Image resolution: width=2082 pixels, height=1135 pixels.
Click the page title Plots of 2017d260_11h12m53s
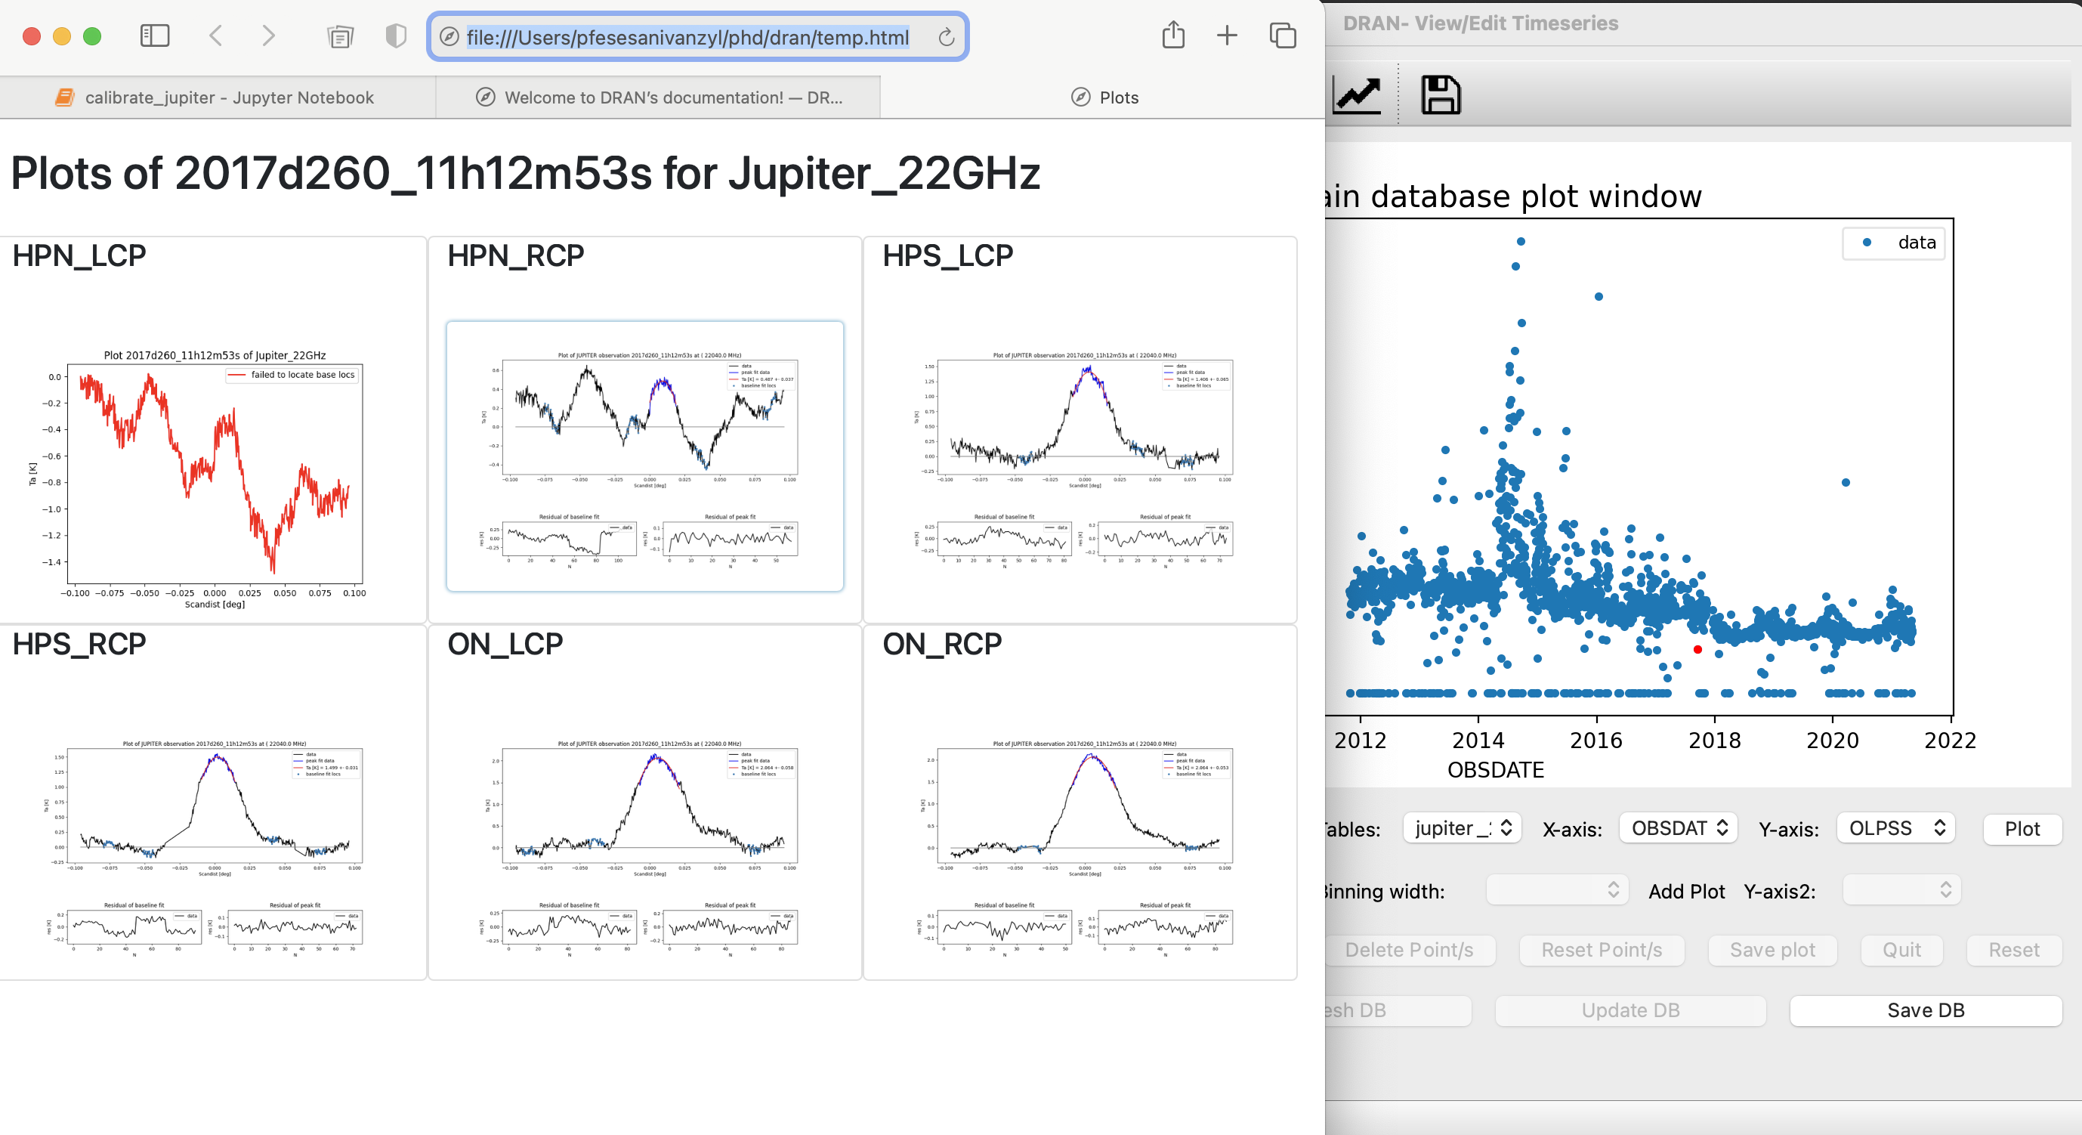pyautogui.click(x=525, y=173)
